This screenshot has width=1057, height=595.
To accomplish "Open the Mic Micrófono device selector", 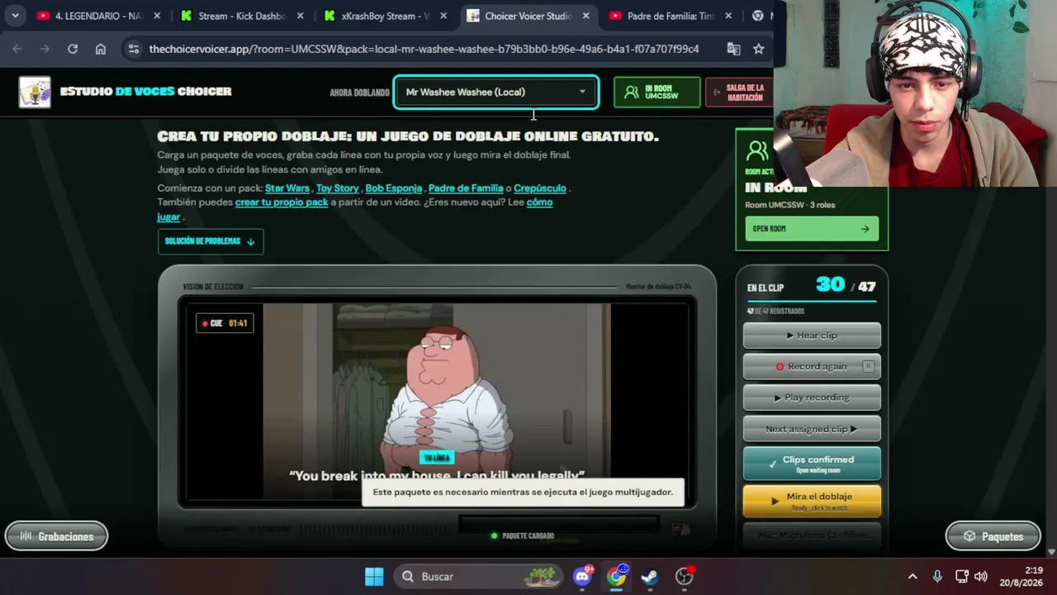I will click(812, 535).
